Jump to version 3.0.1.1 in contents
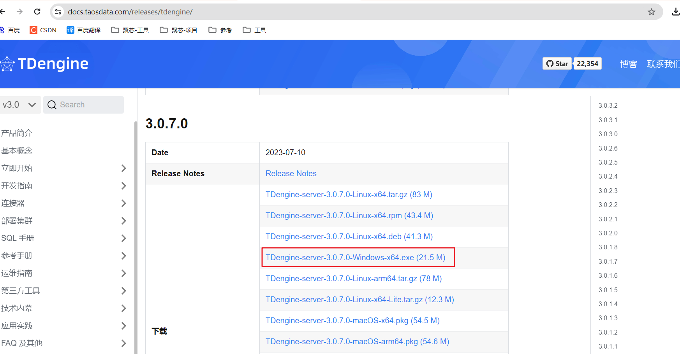 pos(608,346)
